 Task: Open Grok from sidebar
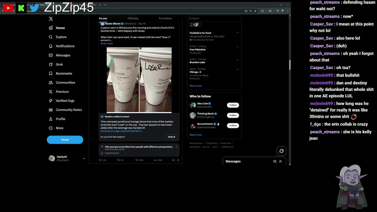coord(56,64)
